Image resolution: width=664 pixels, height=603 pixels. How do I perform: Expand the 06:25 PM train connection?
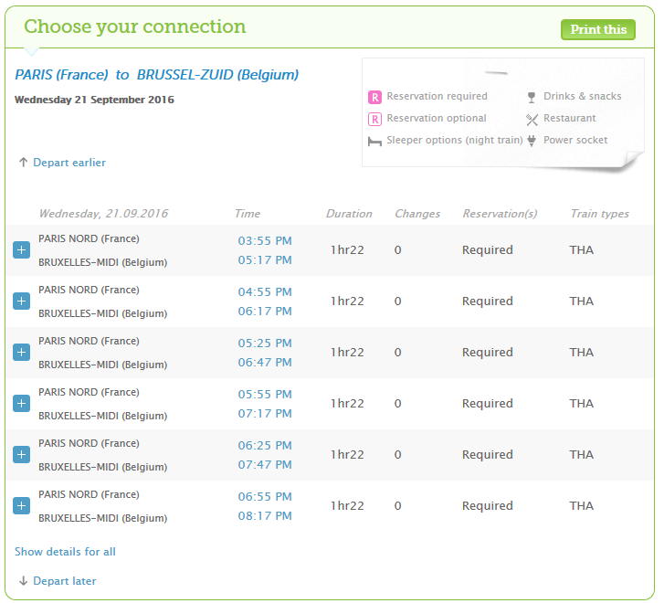coord(21,455)
